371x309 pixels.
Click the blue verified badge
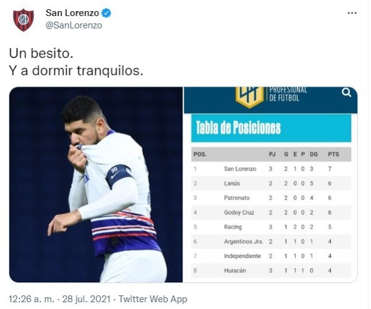106,13
